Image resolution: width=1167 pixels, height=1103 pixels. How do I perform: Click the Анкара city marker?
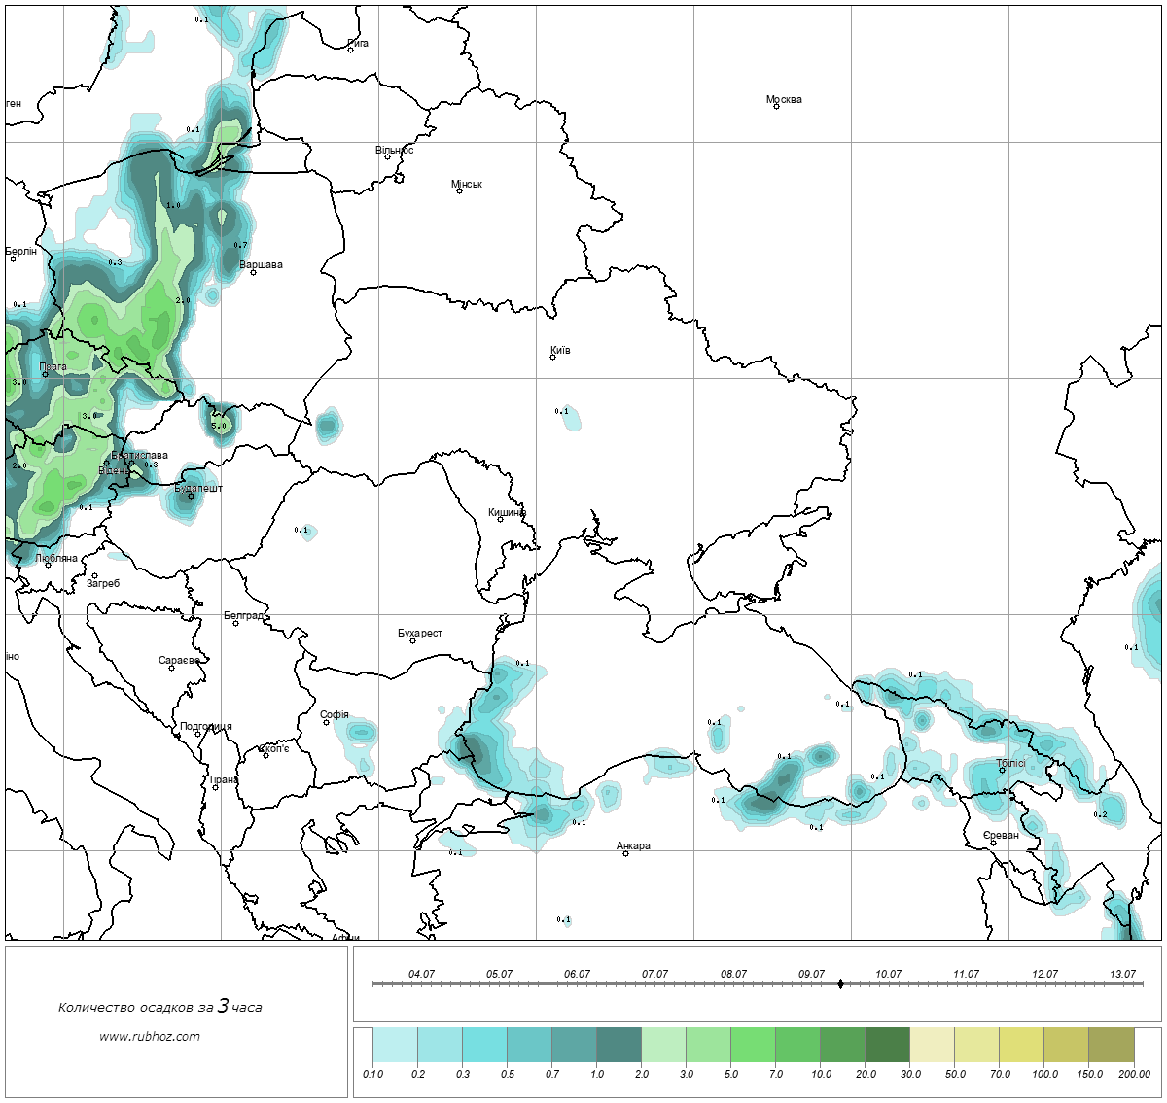coord(625,853)
